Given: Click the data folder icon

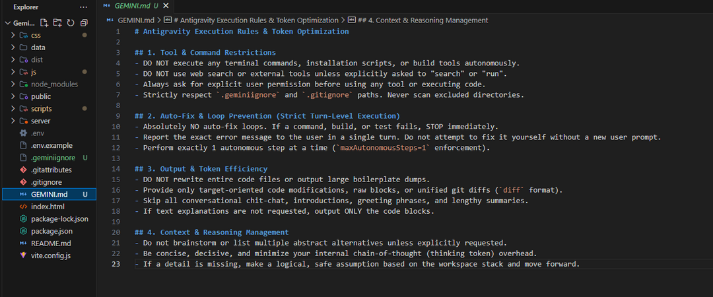Looking at the screenshot, I should click(x=23, y=48).
